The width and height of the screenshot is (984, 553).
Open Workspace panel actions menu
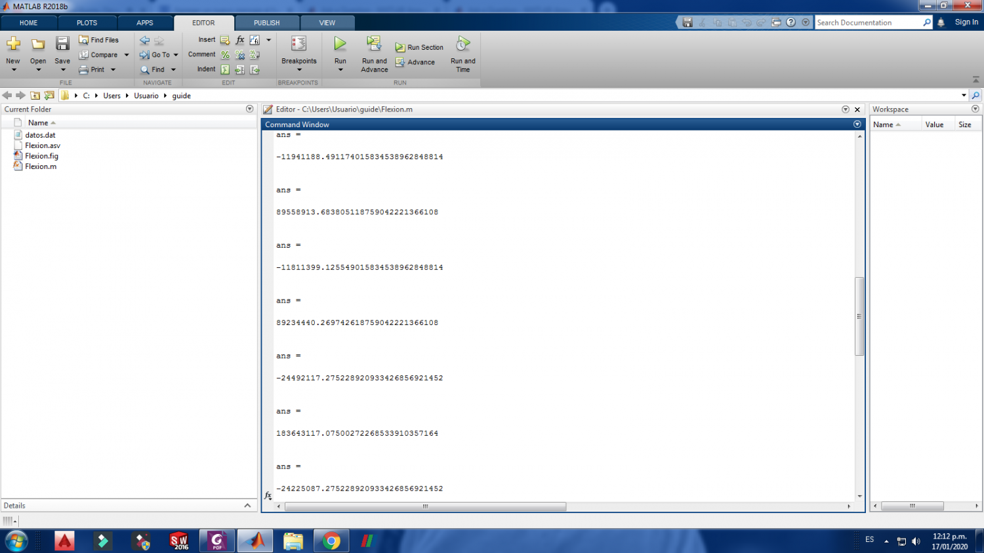[x=975, y=109]
